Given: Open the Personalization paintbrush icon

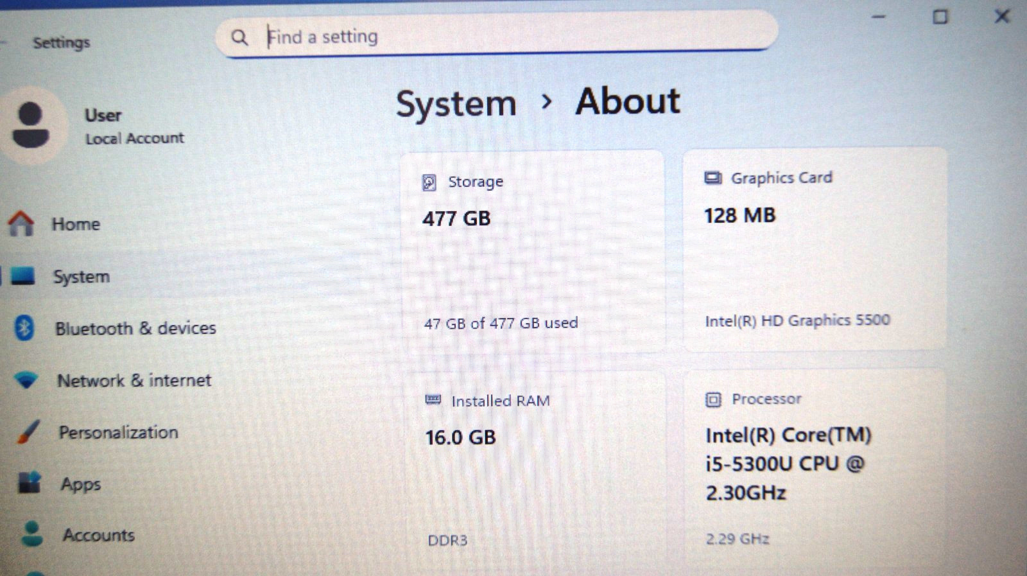Looking at the screenshot, I should pyautogui.click(x=28, y=432).
